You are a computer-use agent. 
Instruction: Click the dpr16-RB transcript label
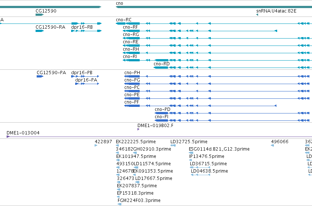pyautogui.click(x=82, y=27)
